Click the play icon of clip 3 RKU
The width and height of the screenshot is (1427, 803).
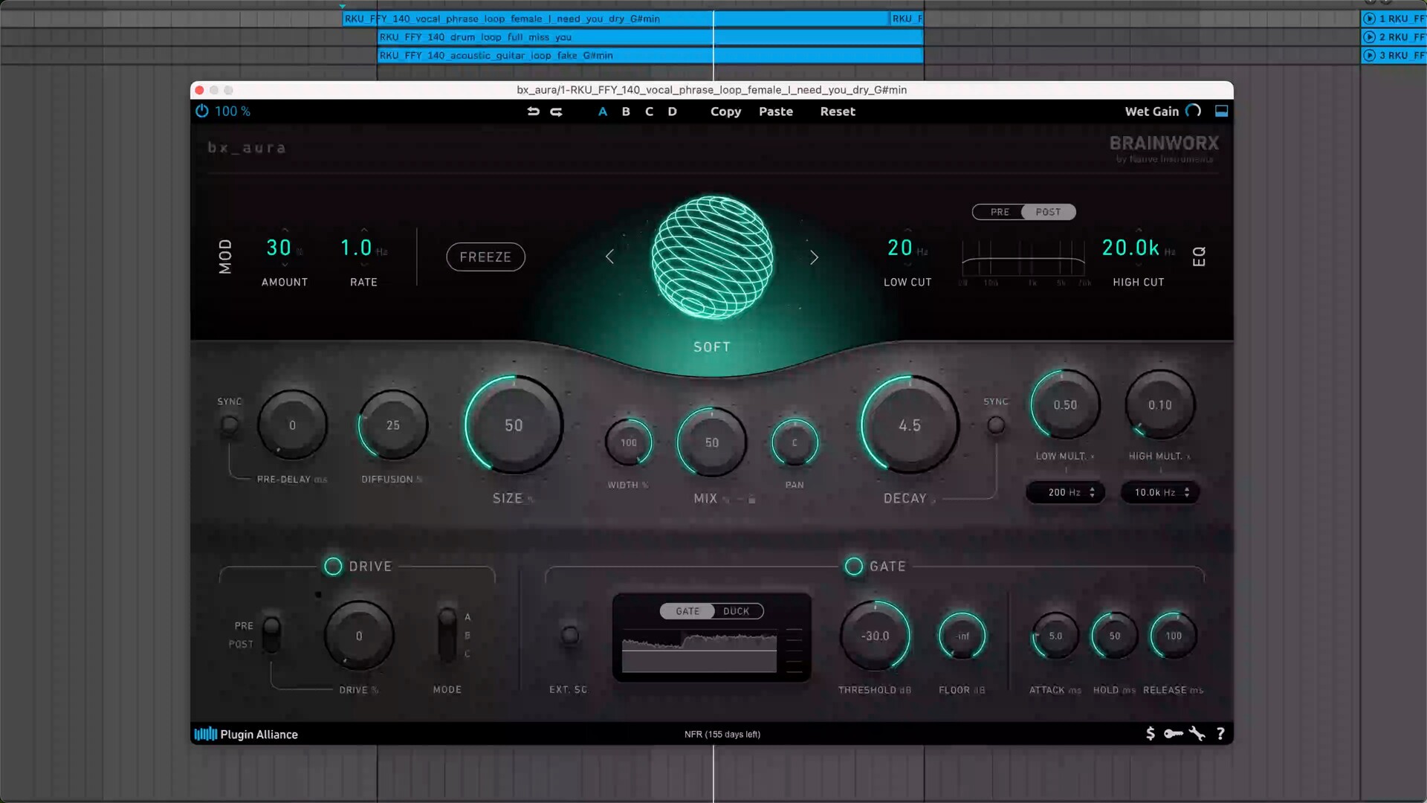point(1369,55)
